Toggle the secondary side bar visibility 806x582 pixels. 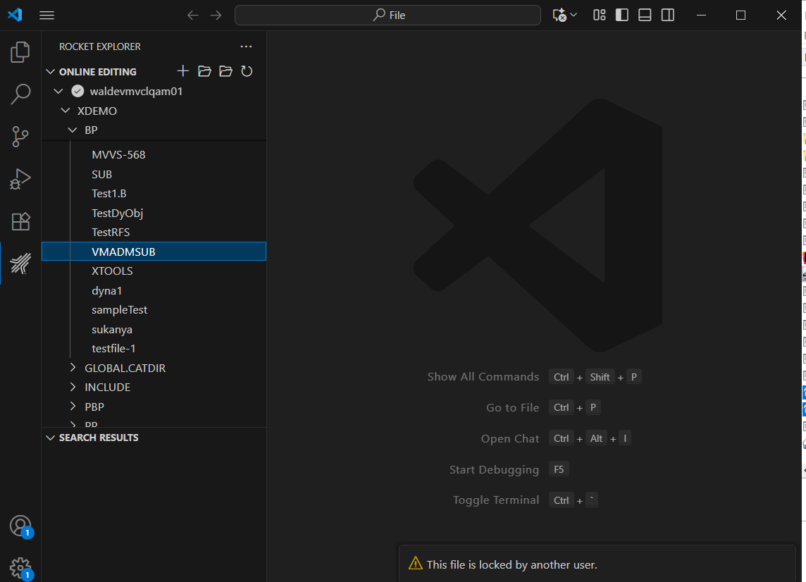coord(668,15)
